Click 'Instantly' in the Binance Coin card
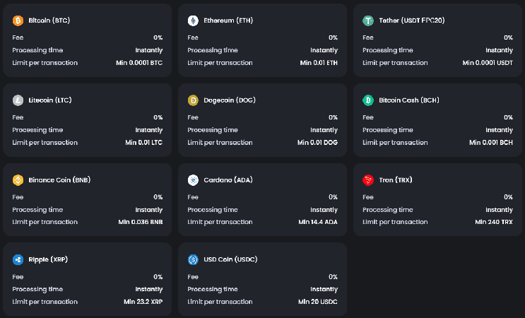This screenshot has width=525, height=318. pyautogui.click(x=149, y=210)
